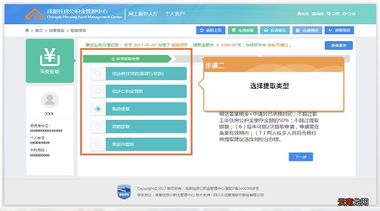Open 在线客服 online customer service
The image size is (380, 211).
coord(242,30)
